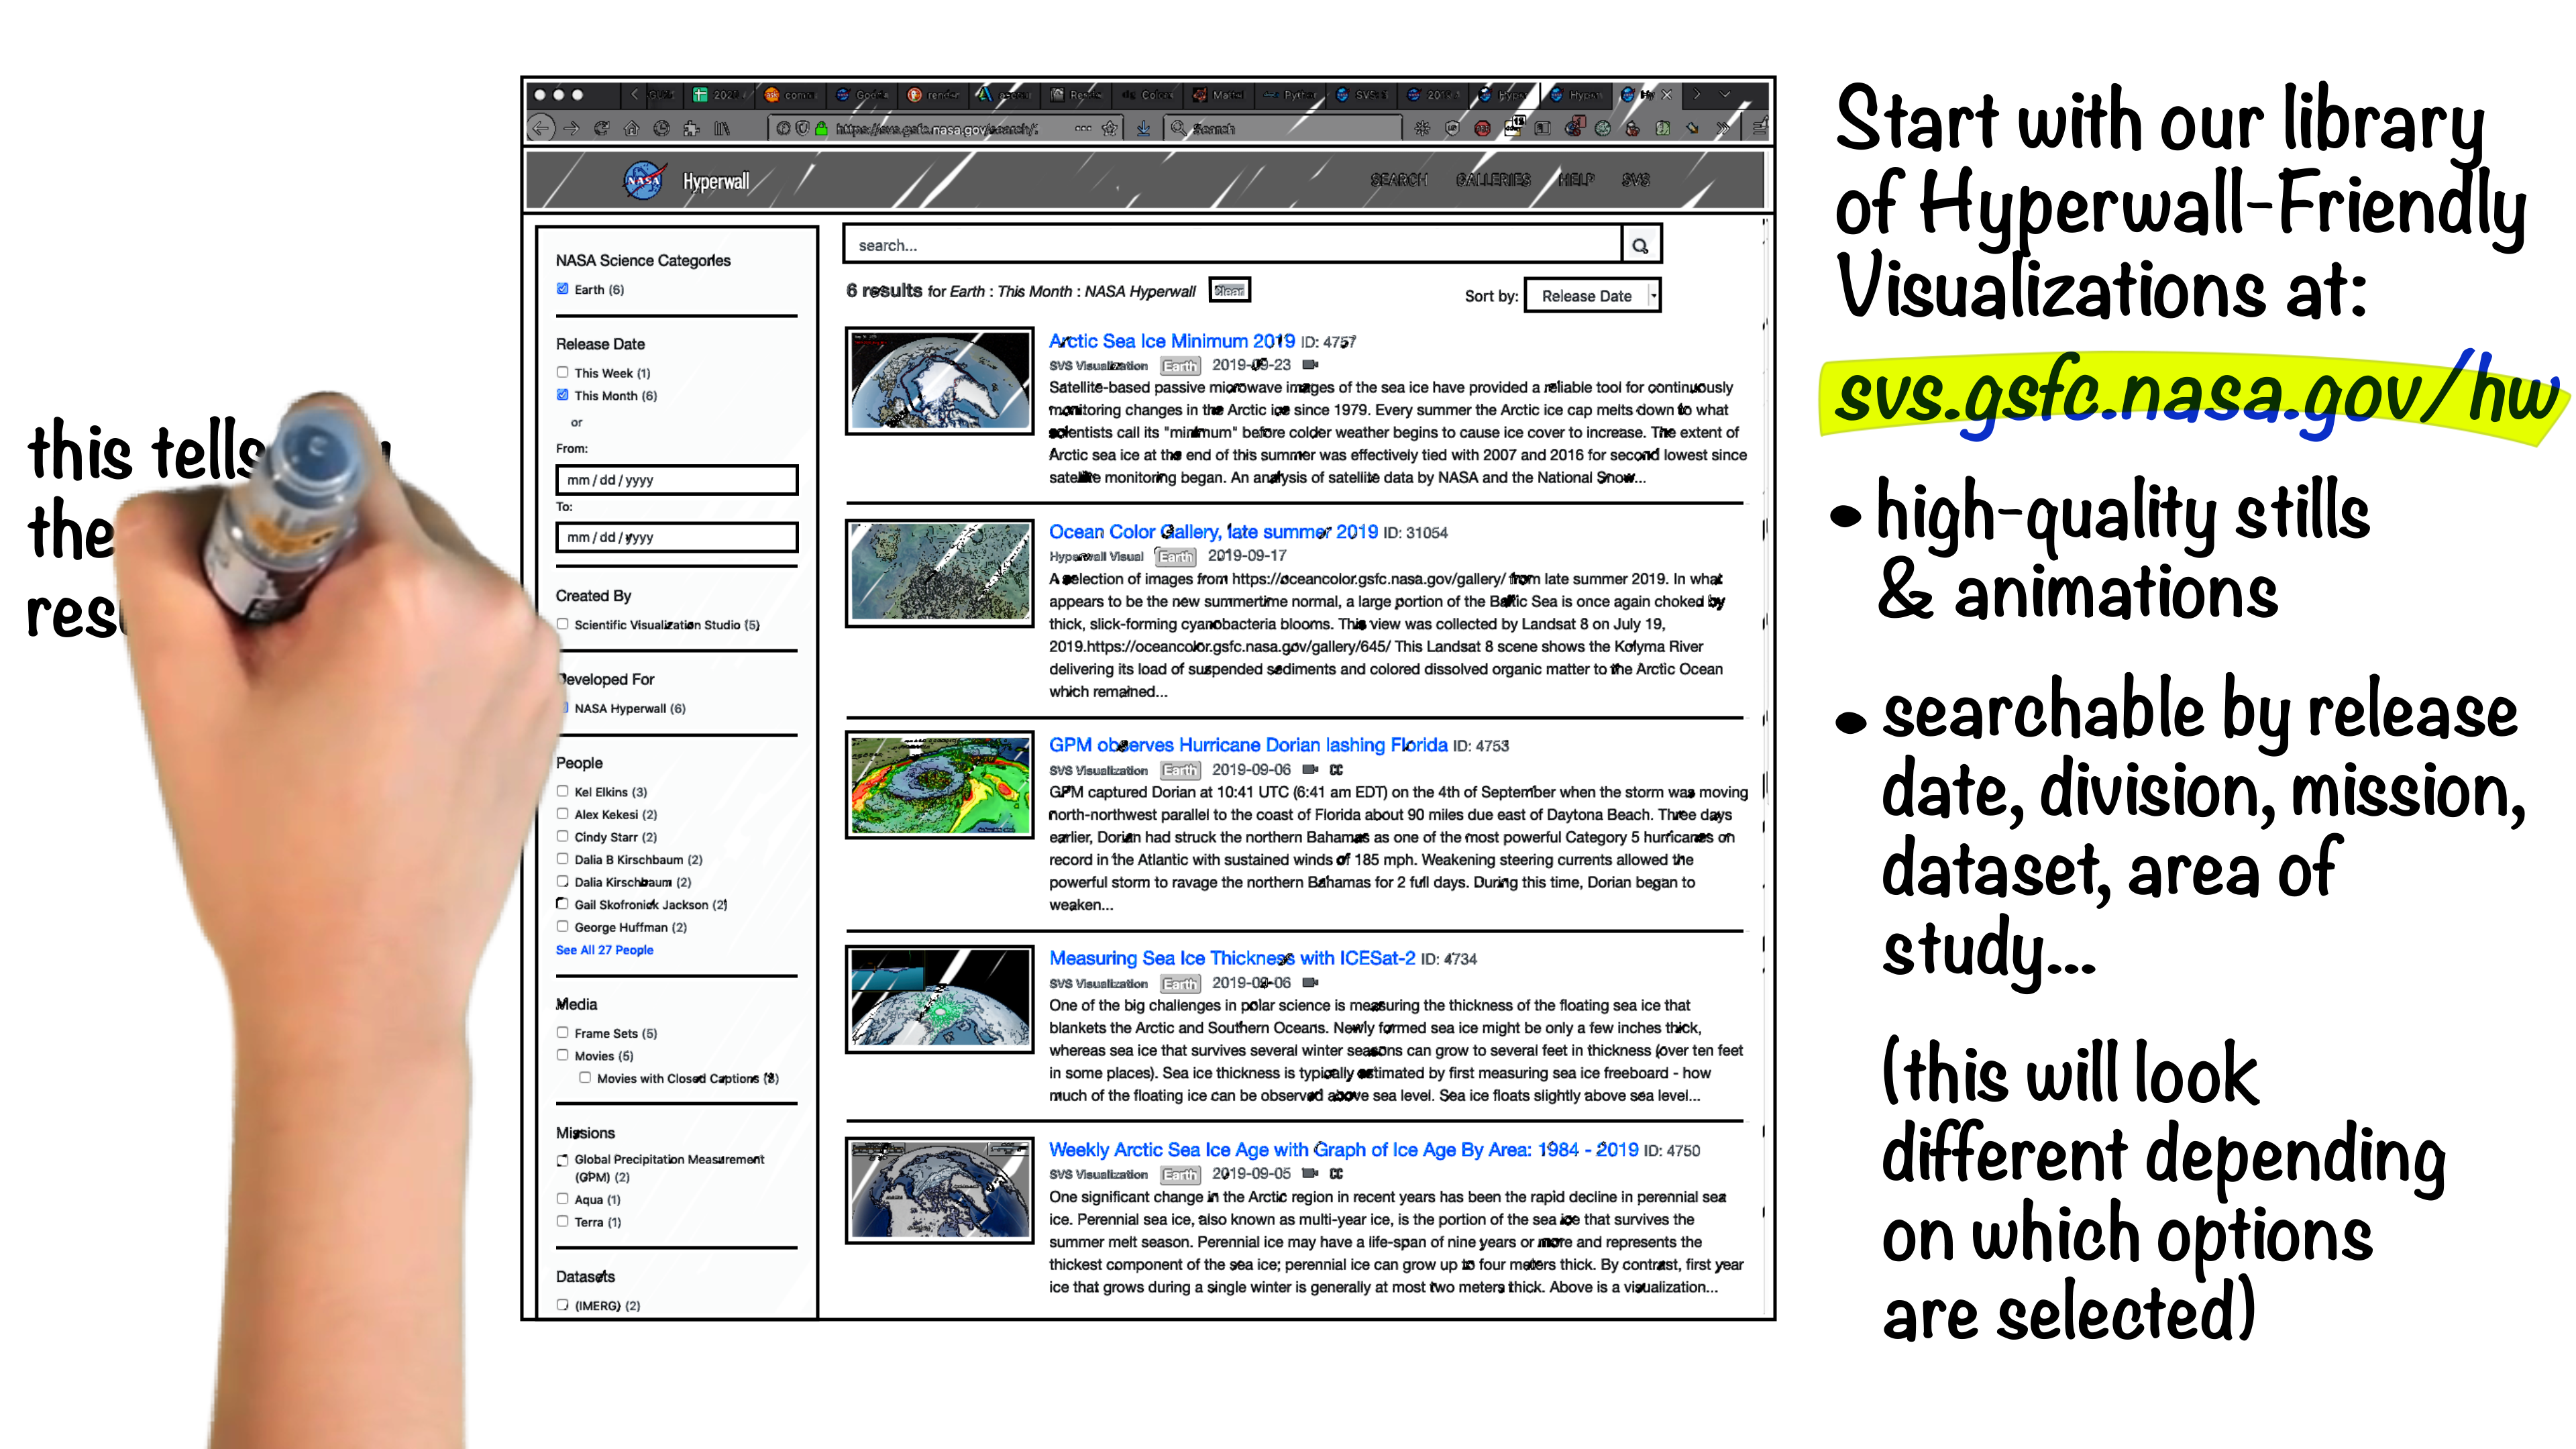The width and height of the screenshot is (2576, 1449).
Task: Check the Alex Kekesi (2) checkbox
Action: [x=562, y=814]
